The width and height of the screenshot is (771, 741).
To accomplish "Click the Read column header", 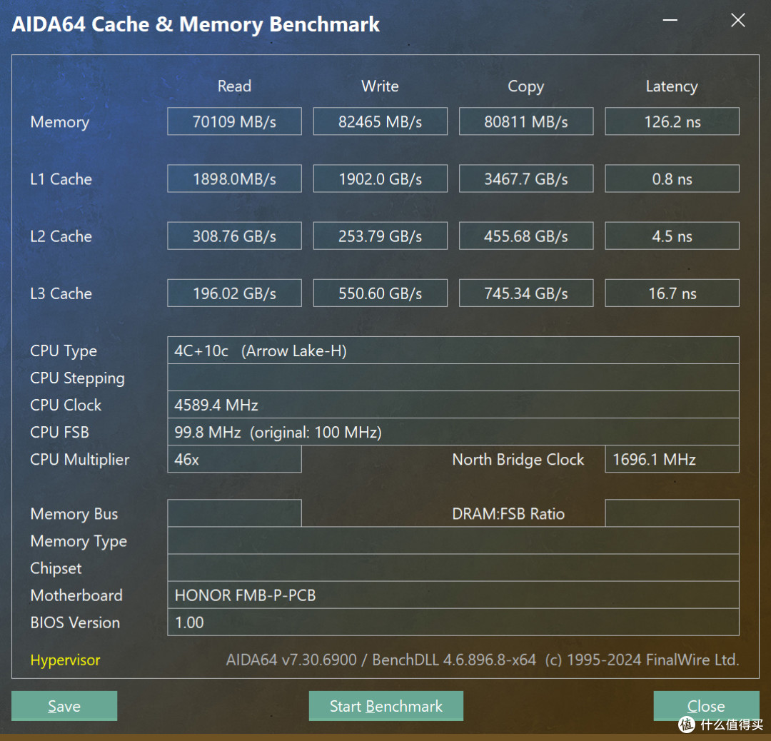I will pos(234,86).
